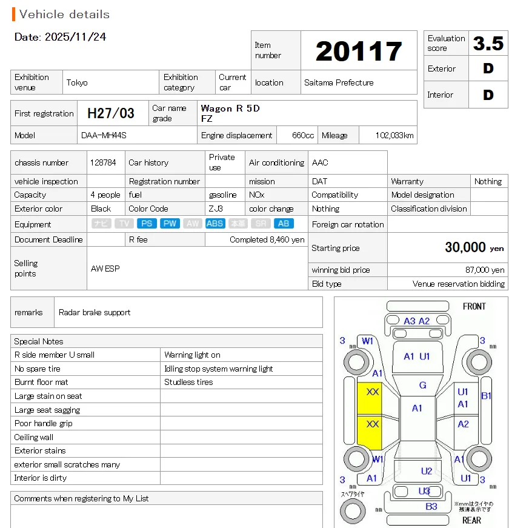Screen dimensions: 509x528
Task: Click the B1 side marking in diagram
Action: (486, 396)
